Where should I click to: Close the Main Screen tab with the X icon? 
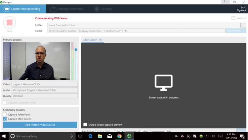coord(100,40)
